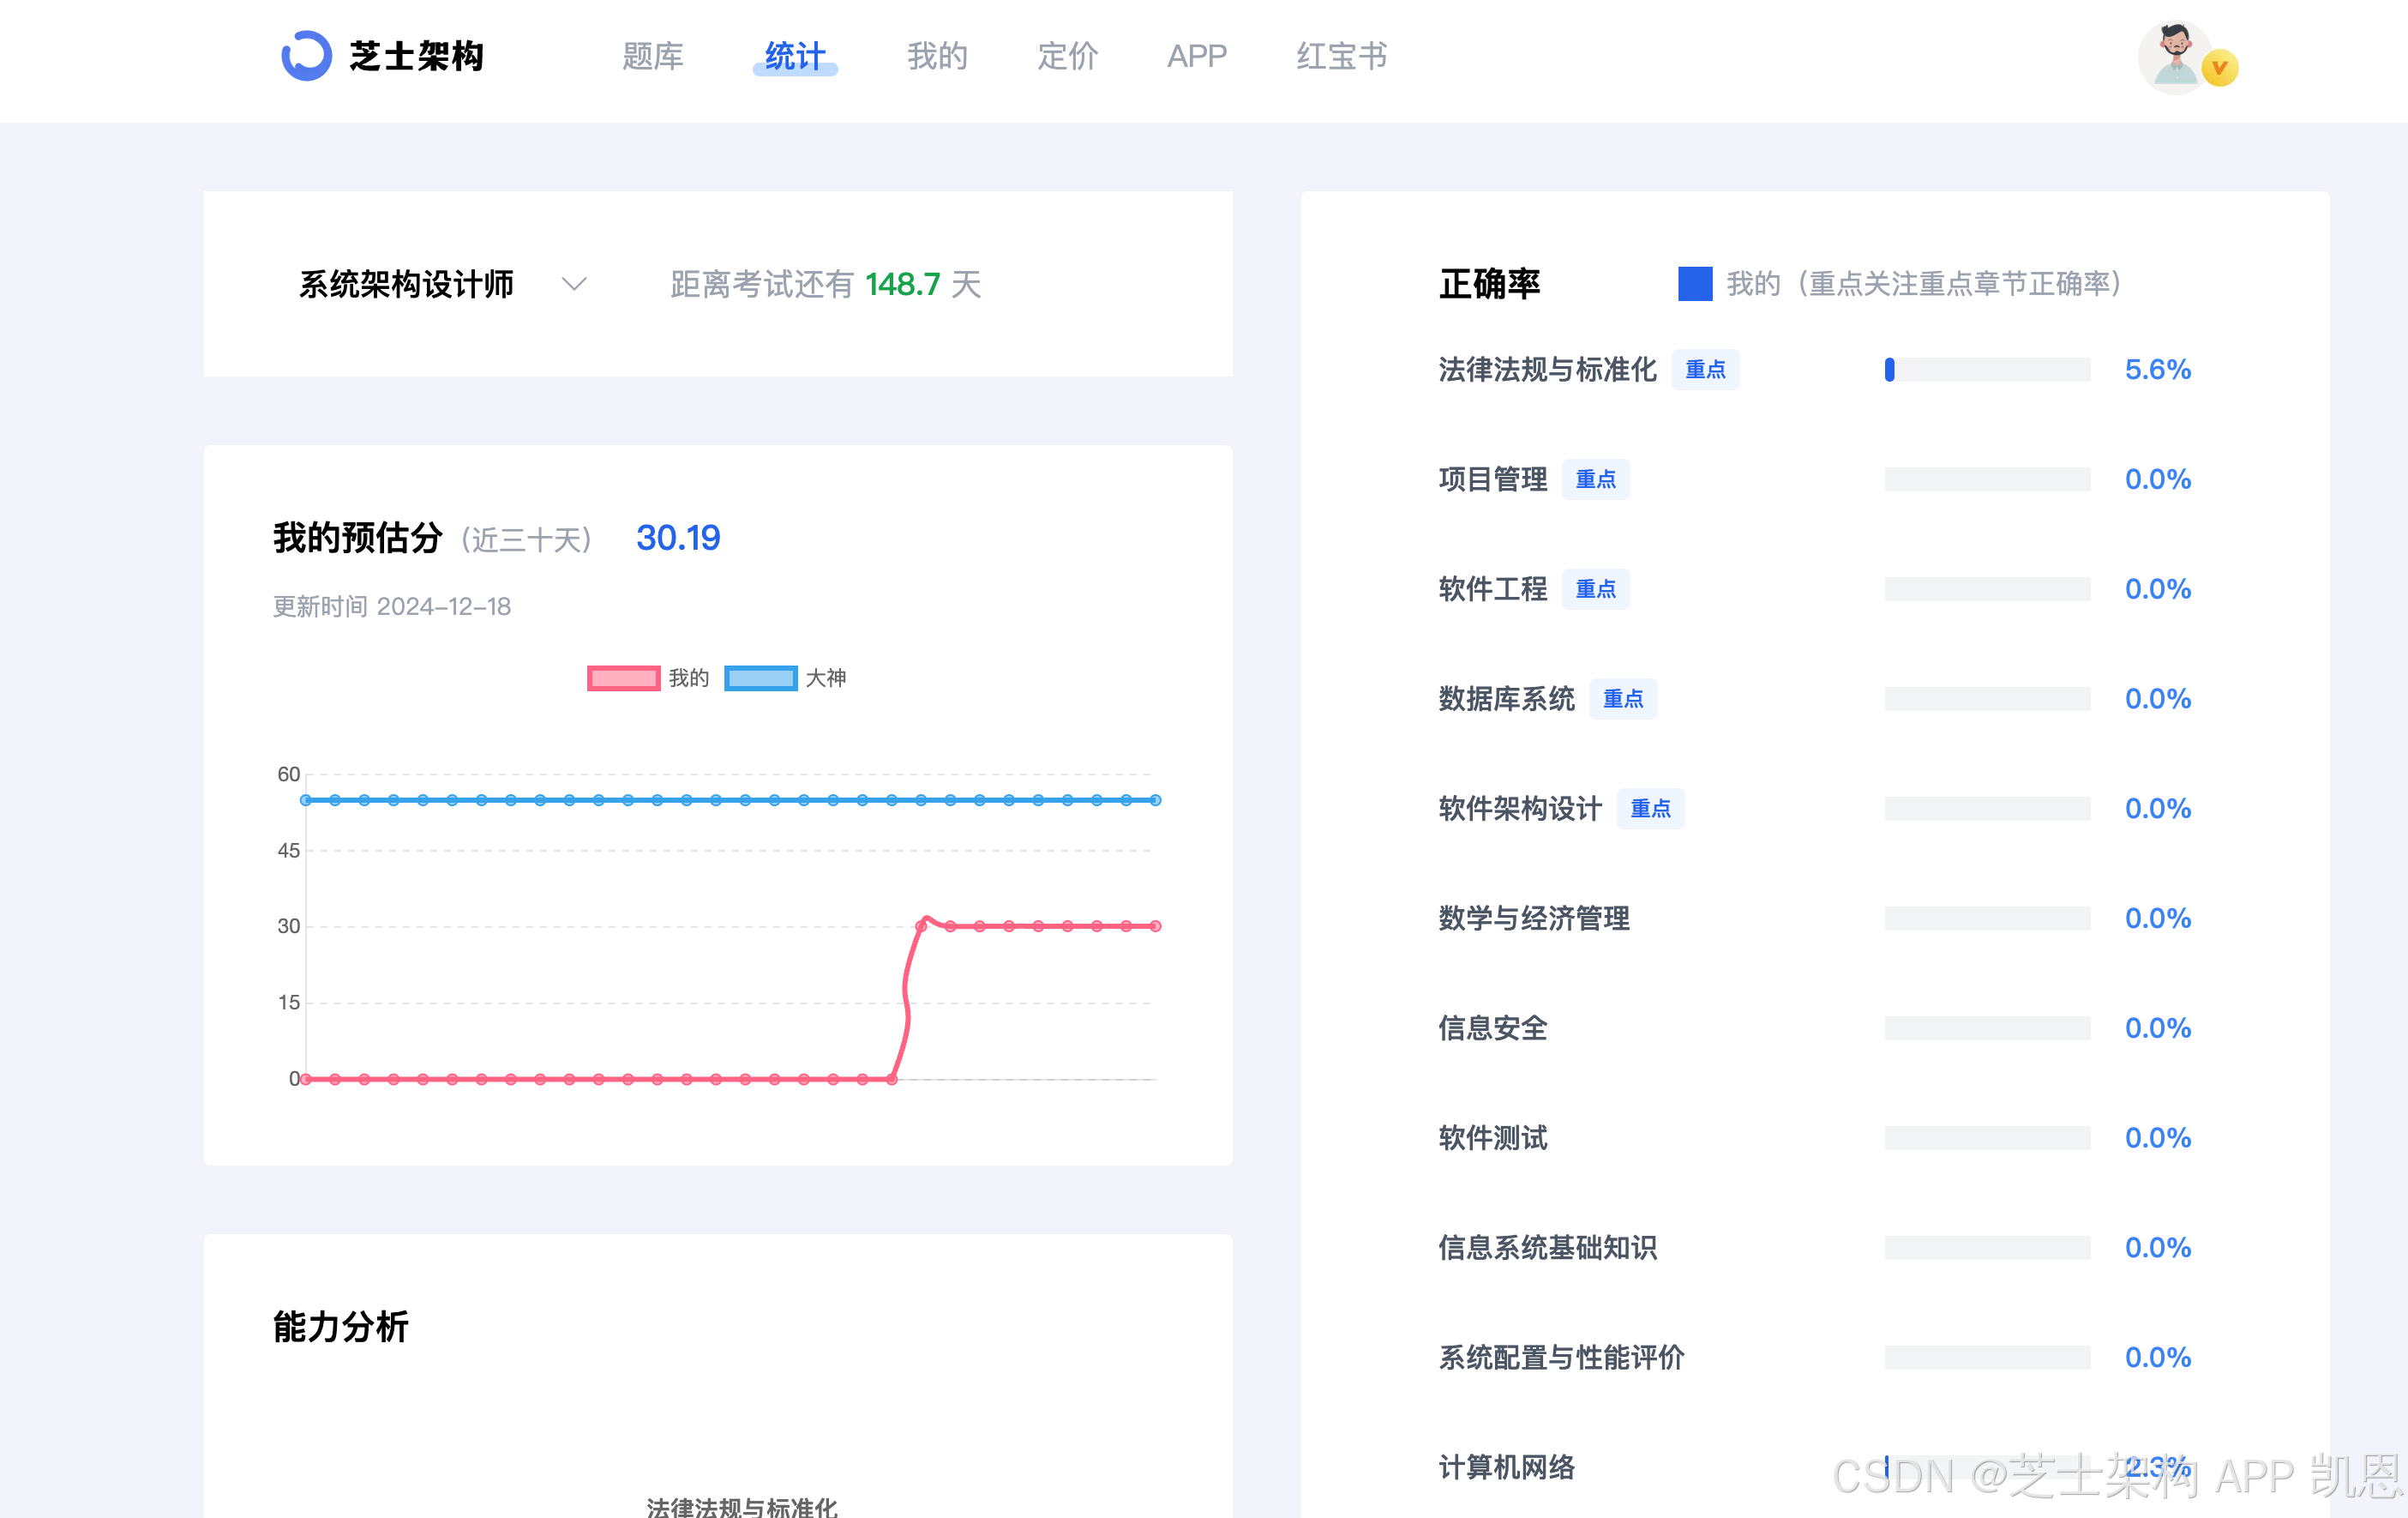The width and height of the screenshot is (2408, 1518).
Task: Go to the 红宝书 page link
Action: tap(1341, 56)
